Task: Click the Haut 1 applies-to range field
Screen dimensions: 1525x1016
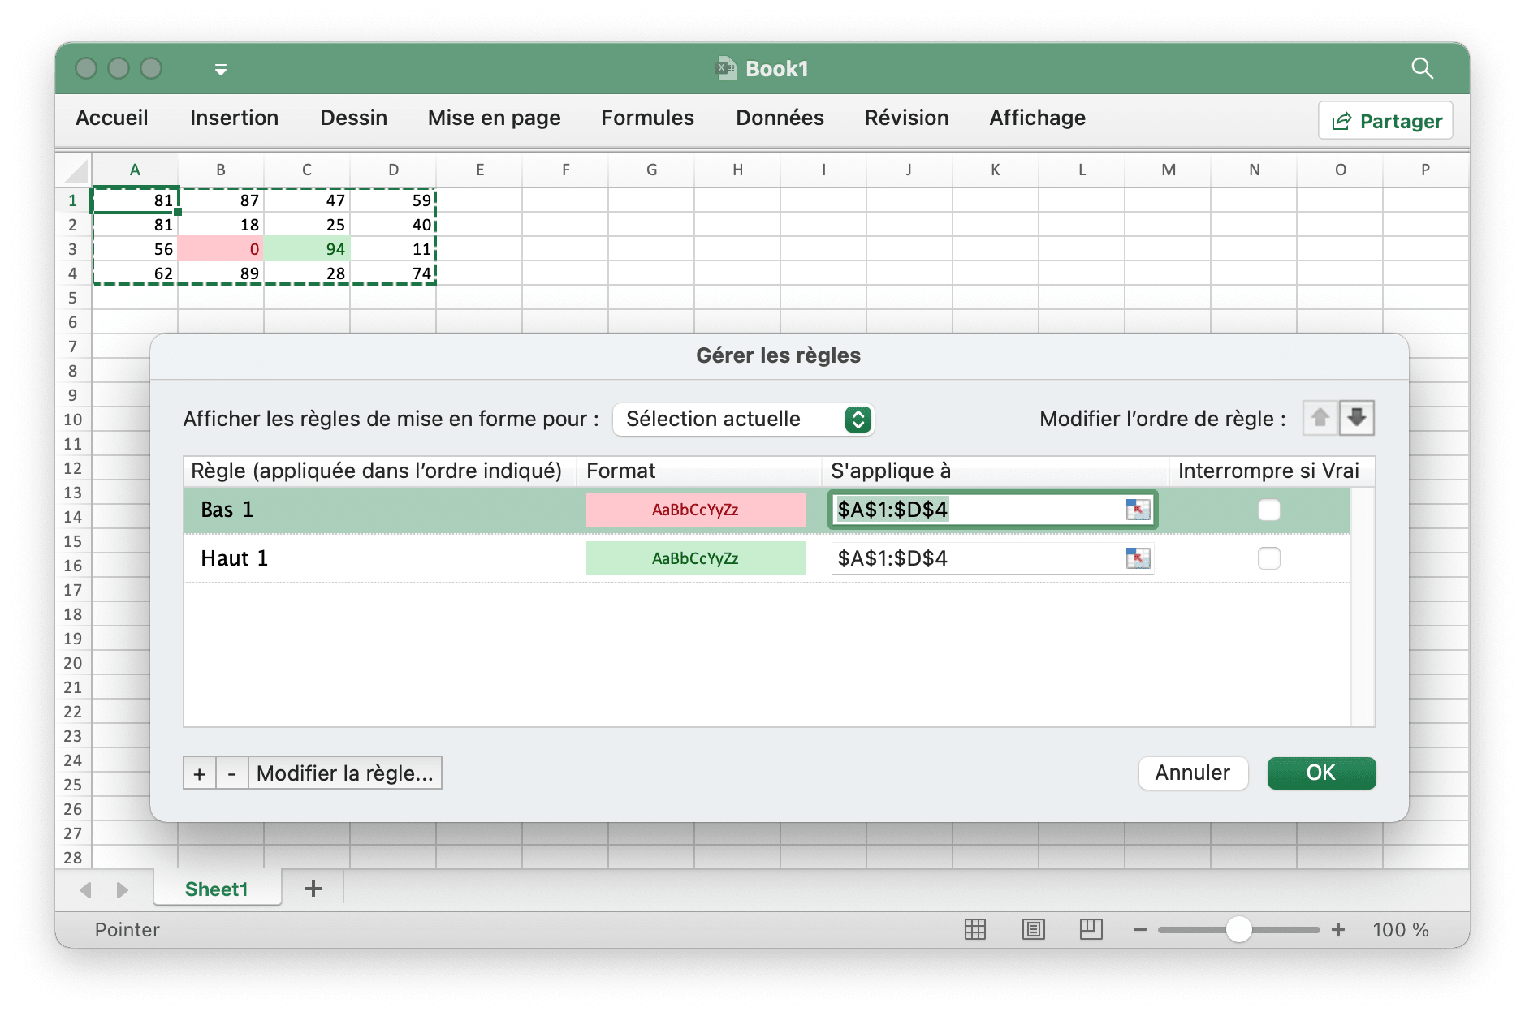Action: (x=974, y=558)
